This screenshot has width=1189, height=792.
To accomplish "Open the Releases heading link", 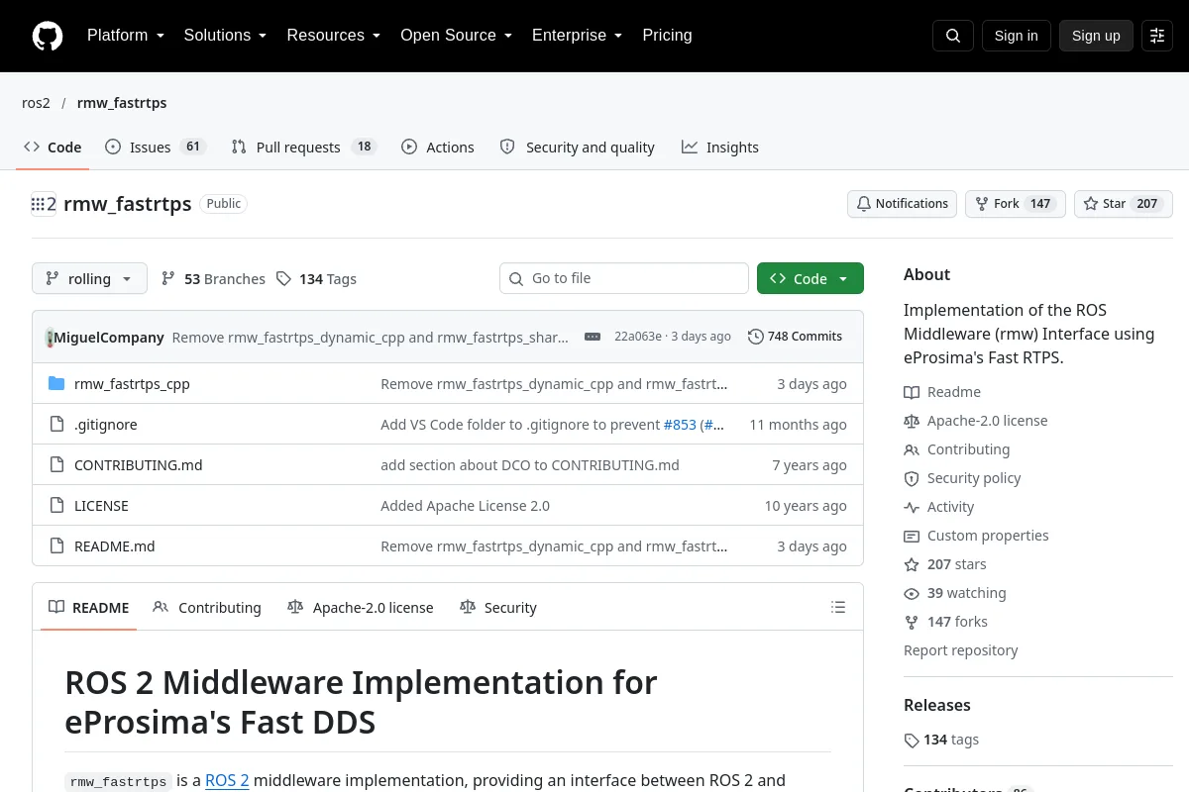I will tap(936, 706).
